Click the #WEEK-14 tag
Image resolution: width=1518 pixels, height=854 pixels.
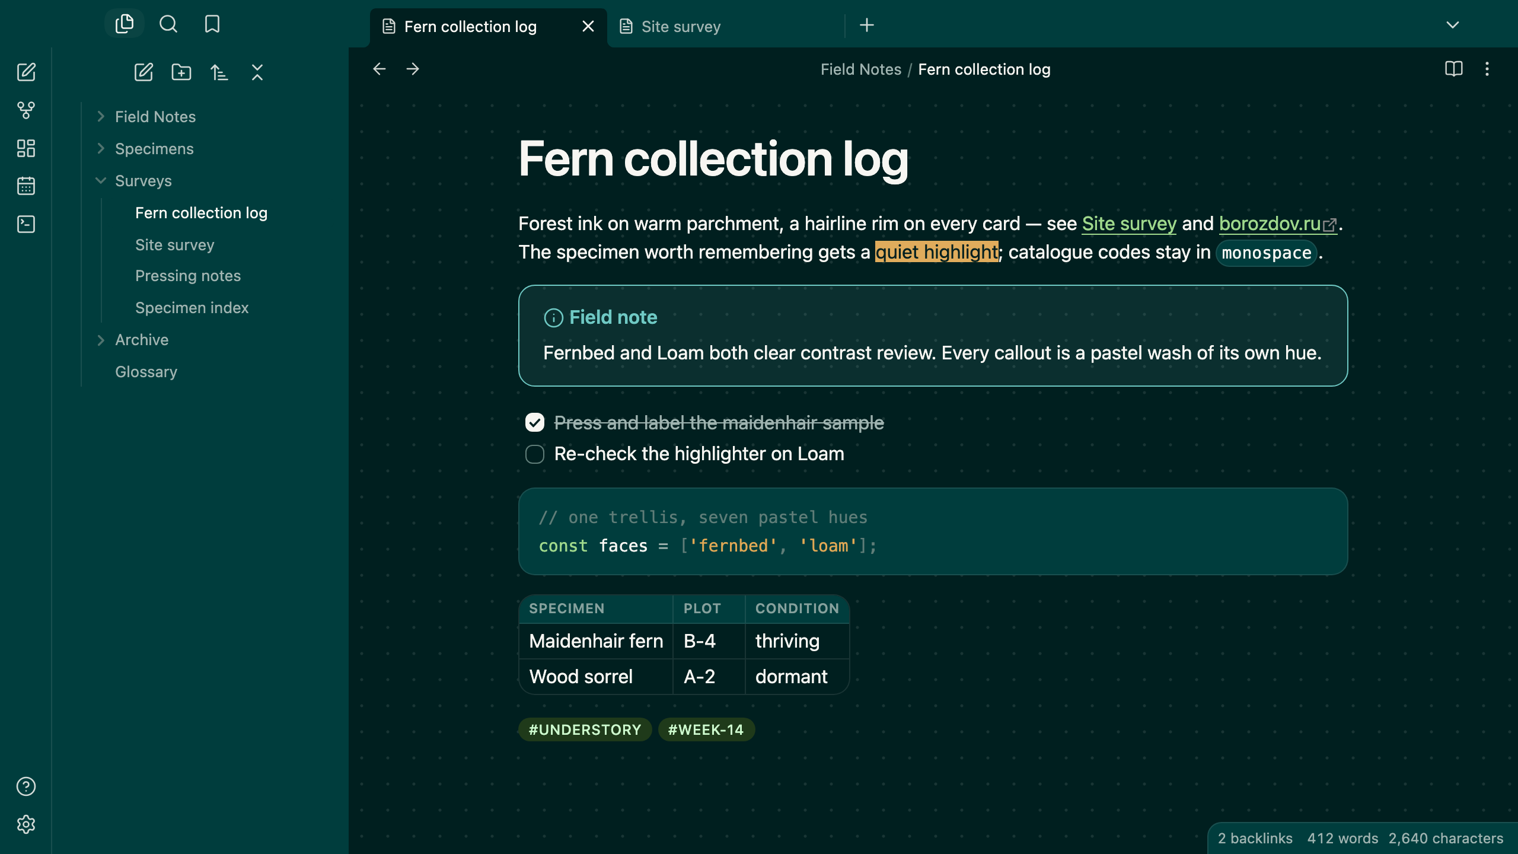click(x=706, y=729)
